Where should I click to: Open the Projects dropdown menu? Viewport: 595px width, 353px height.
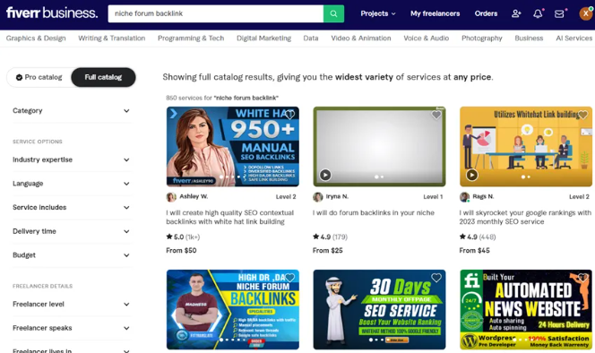coord(378,13)
